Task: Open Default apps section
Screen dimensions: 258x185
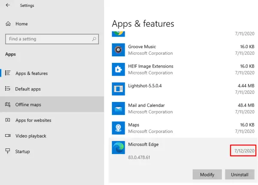Action: pos(28,89)
